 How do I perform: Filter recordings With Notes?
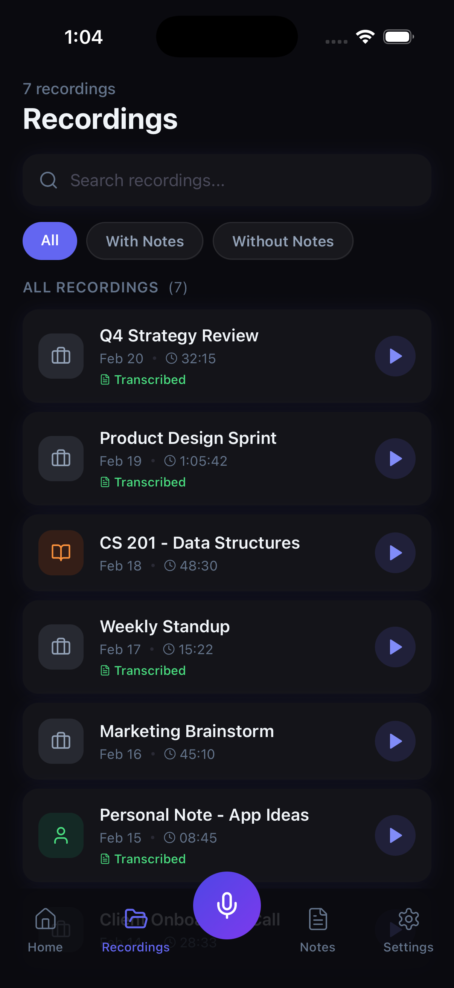pyautogui.click(x=145, y=241)
